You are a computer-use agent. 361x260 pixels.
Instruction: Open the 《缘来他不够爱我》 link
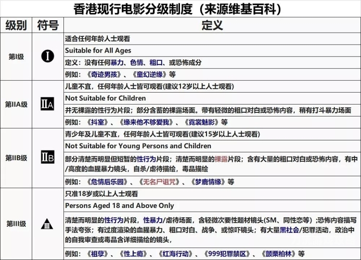(146, 122)
